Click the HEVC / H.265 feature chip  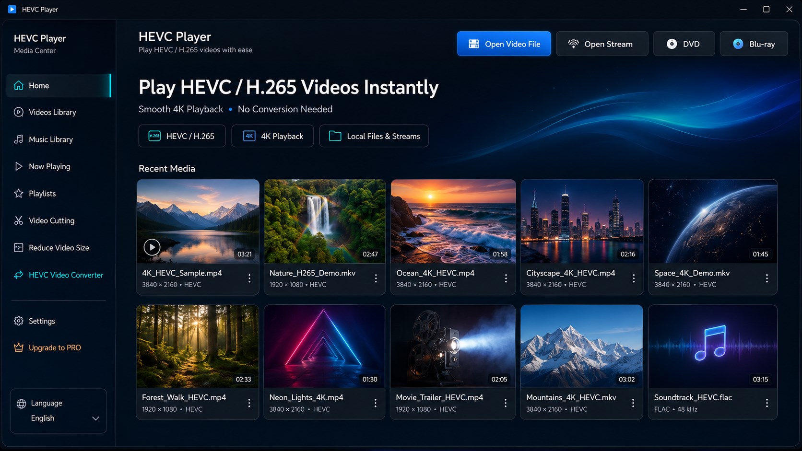coord(182,136)
